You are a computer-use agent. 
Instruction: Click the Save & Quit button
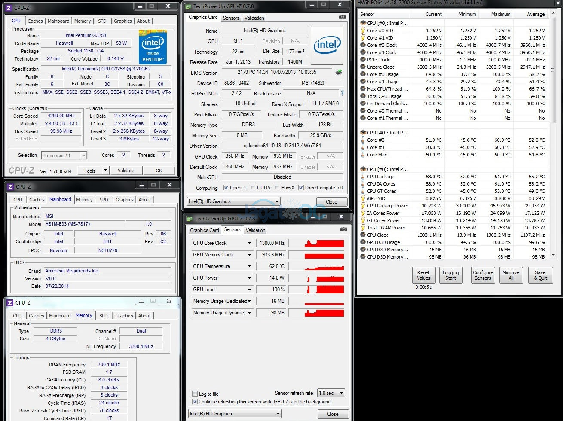pos(540,275)
